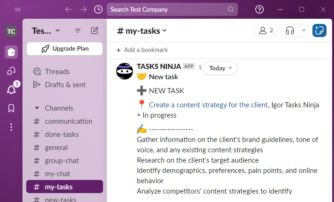Image resolution: width=334 pixels, height=202 pixels.
Task: Select the done-tasks channel
Action: 62,135
